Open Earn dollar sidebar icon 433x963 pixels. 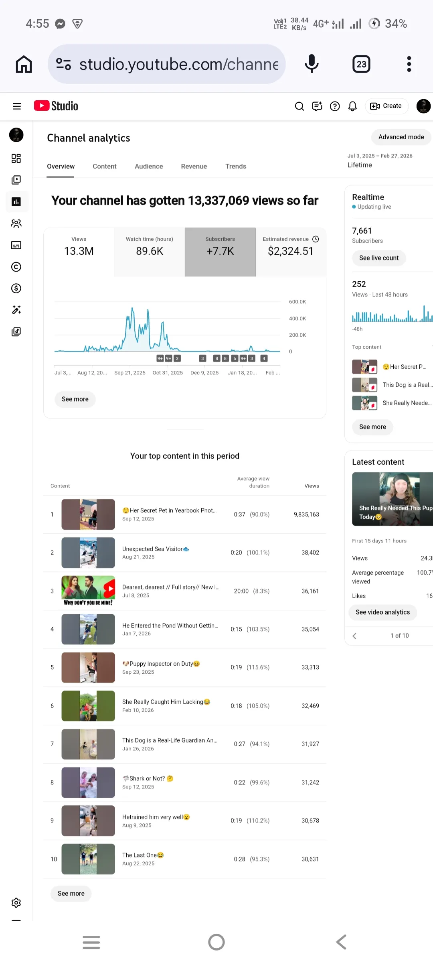tap(16, 288)
